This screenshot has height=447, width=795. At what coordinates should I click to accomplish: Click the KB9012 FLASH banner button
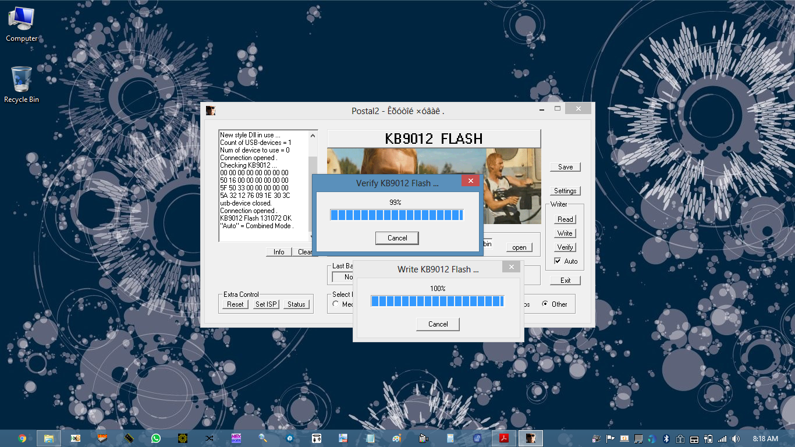pos(434,139)
